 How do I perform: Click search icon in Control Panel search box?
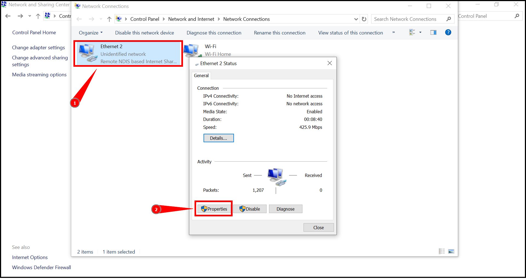click(517, 16)
